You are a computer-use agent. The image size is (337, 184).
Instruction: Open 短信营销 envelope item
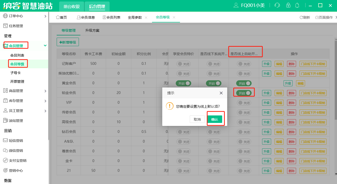pyautogui.click(x=16, y=141)
